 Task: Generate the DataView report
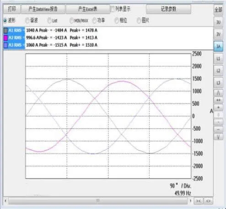pos(43,9)
